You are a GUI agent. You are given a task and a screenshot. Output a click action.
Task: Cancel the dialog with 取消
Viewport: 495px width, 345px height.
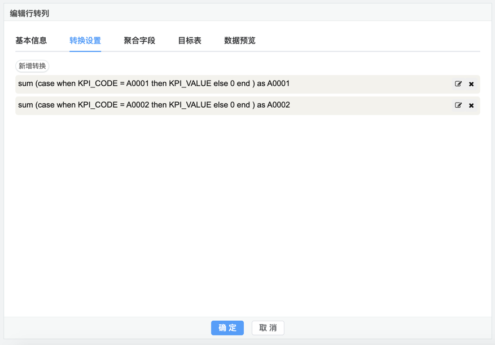click(x=268, y=328)
